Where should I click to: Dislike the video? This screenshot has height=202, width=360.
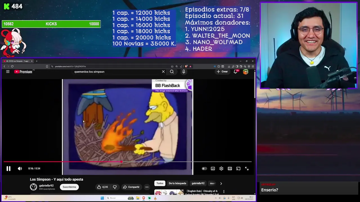115,187
